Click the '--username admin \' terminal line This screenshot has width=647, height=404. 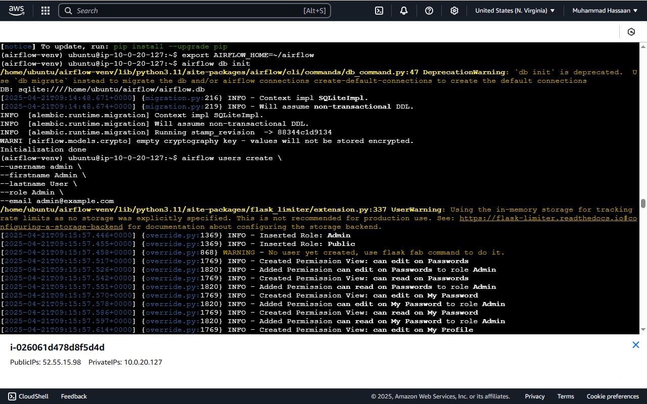point(41,167)
